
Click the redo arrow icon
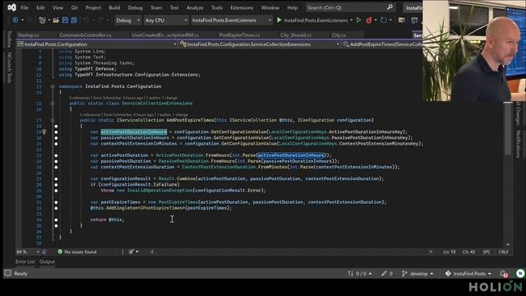[100, 20]
